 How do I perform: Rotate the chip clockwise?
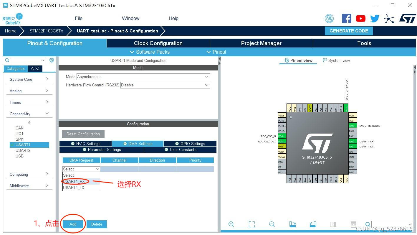pos(292,224)
